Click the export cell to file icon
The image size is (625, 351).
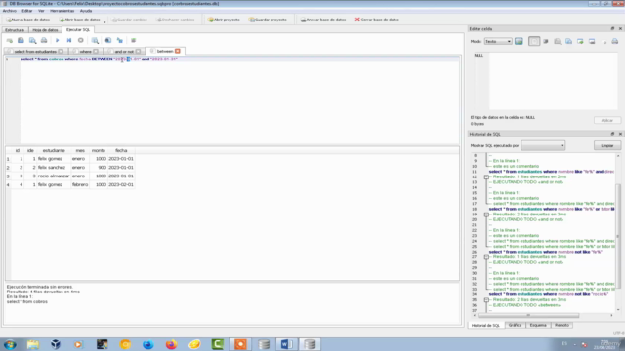point(592,41)
